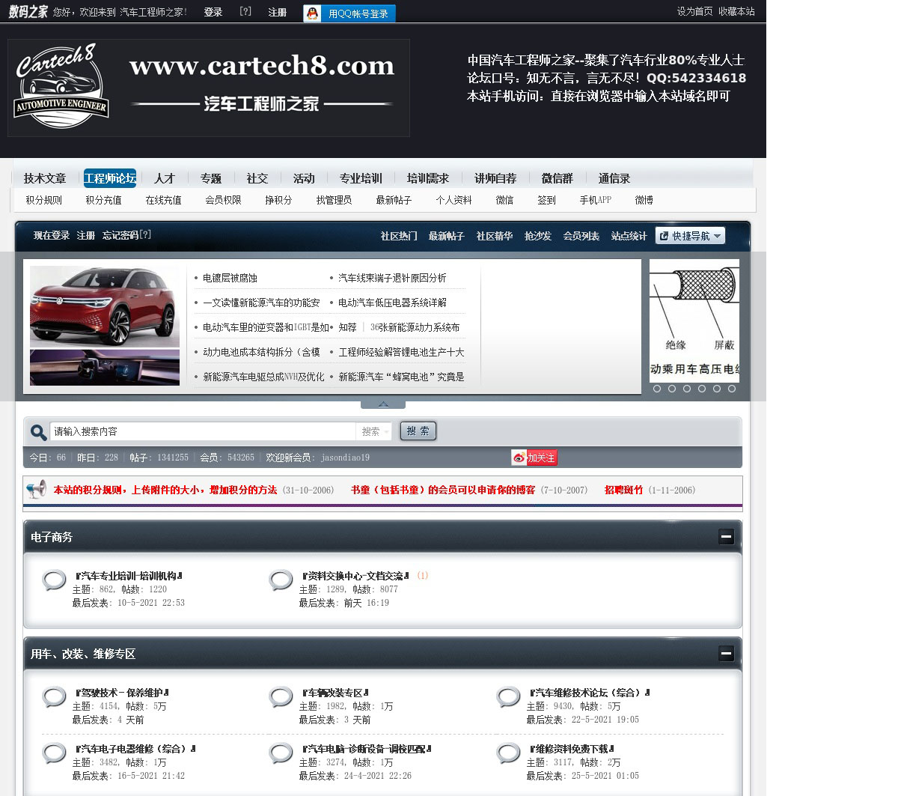Screen dimensions: 898x796
Task: Click 注册 link in top bar
Action: click(x=278, y=12)
